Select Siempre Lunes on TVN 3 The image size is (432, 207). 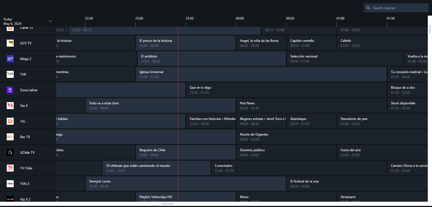pyautogui.click(x=186, y=184)
